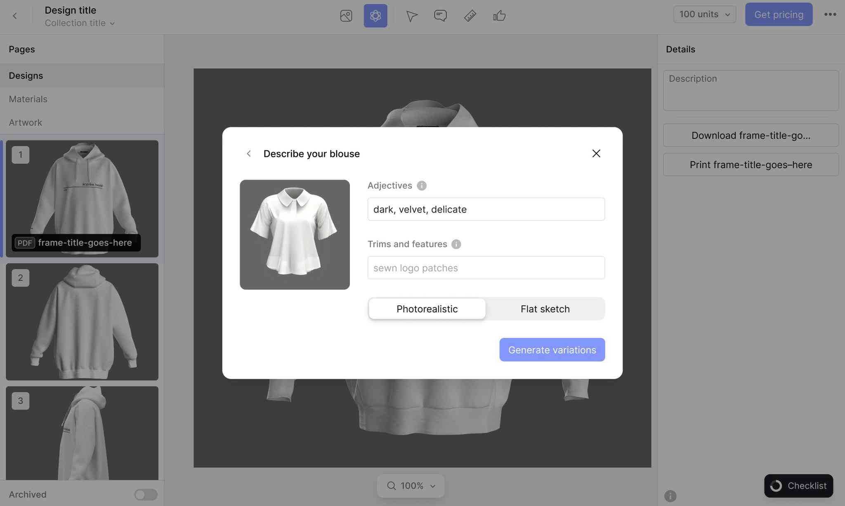Select Photorealistic rendering toggle

427,308
